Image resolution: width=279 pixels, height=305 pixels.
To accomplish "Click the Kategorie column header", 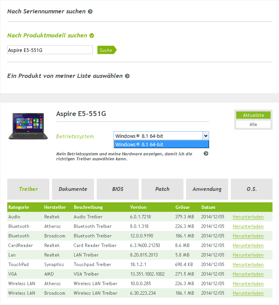I will (x=19, y=207).
